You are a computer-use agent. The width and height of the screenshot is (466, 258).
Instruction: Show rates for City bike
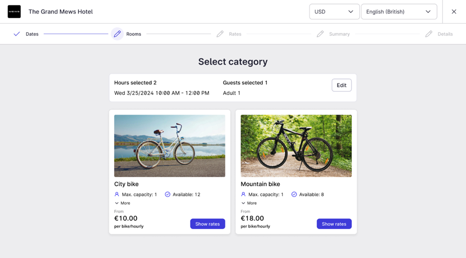(x=207, y=224)
